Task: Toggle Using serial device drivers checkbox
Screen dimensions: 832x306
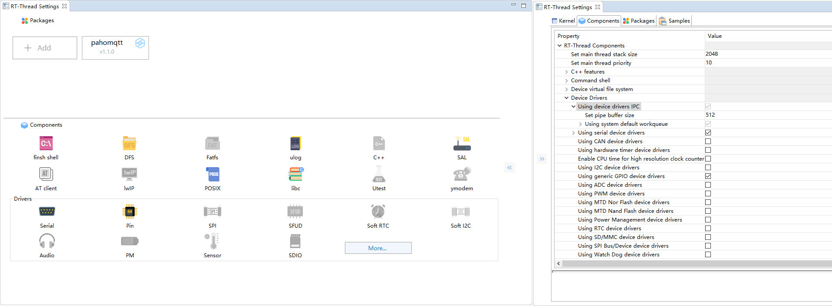Action: click(708, 132)
